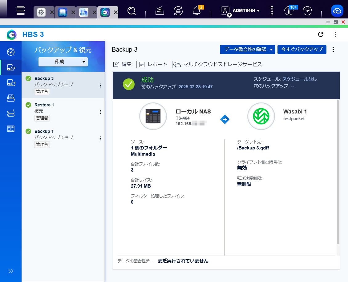This screenshot has height=282, width=348.
Task: Click the HBS 3 logo icon
Action: point(11,35)
